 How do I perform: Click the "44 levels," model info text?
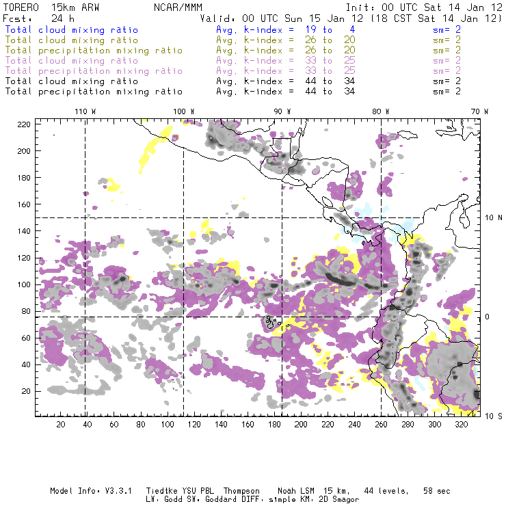pos(386,491)
